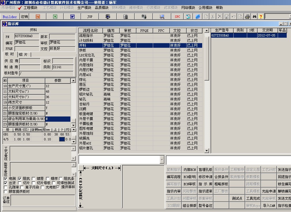Switch to the 铝片 tab
Image resolution: width=291 pixels, height=212 pixels.
24,54
